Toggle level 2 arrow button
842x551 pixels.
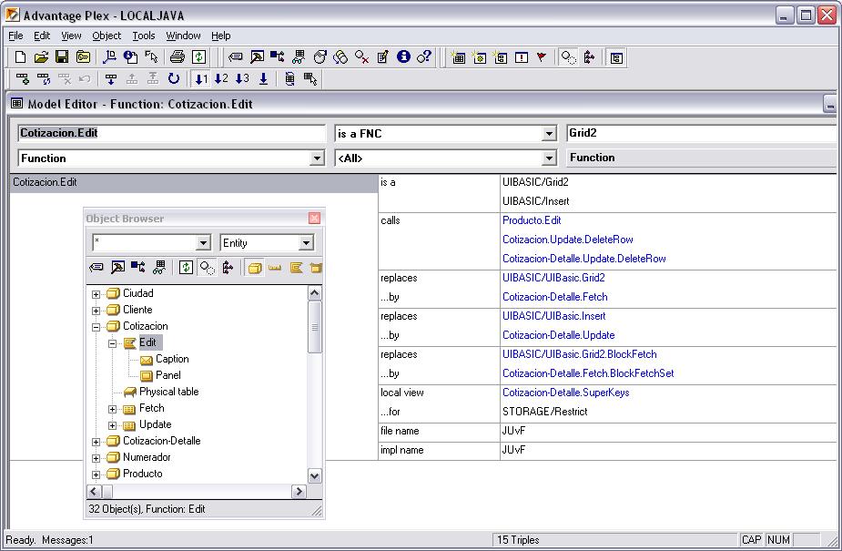221,79
